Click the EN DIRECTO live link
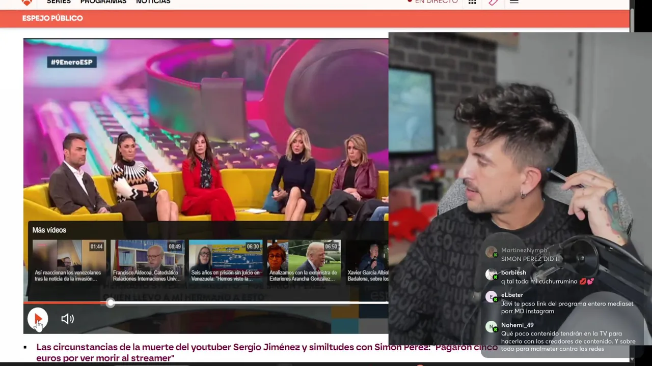 (x=433, y=2)
